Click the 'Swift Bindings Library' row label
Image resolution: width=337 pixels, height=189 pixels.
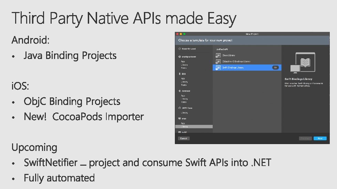pyautogui.click(x=233, y=68)
